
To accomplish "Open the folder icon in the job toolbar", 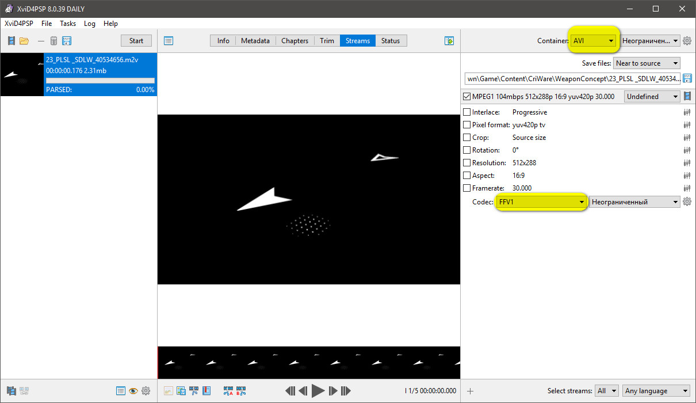I will pos(24,41).
